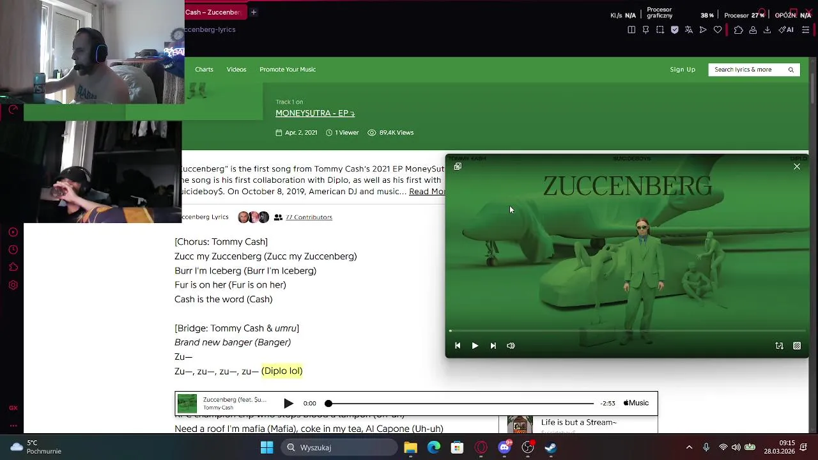The image size is (818, 460).
Task: Open the Windows Start menu
Action: click(x=267, y=447)
